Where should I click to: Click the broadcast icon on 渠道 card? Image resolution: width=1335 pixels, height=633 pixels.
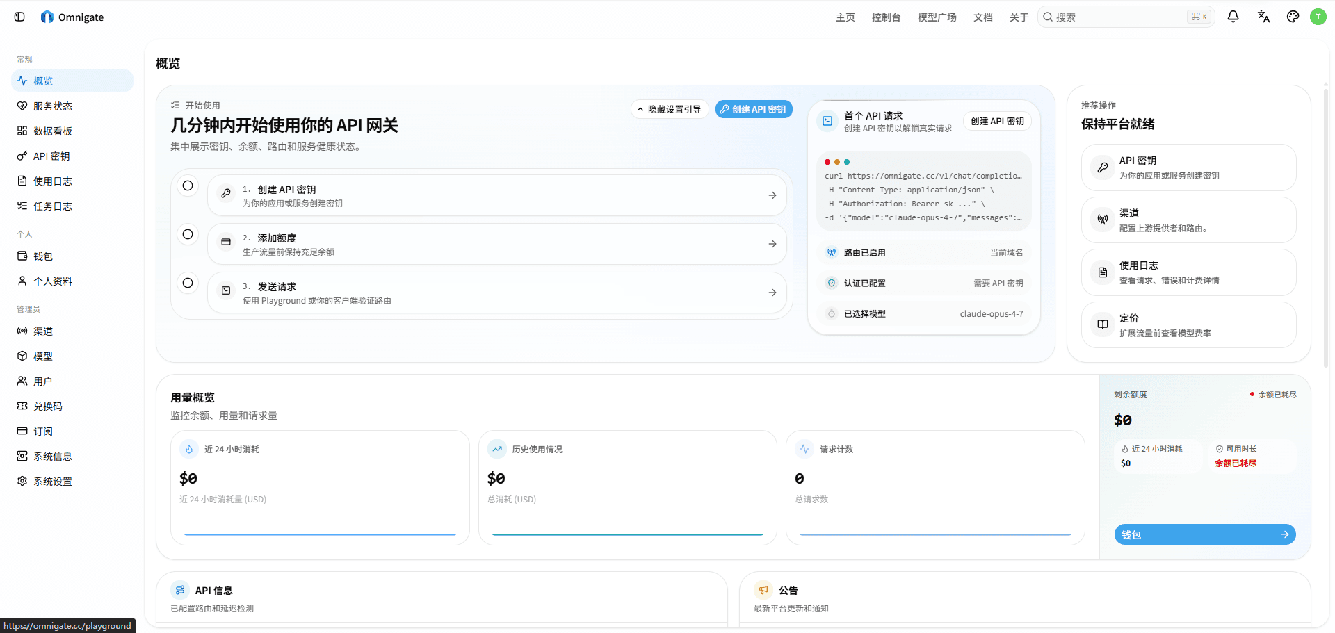1103,220
